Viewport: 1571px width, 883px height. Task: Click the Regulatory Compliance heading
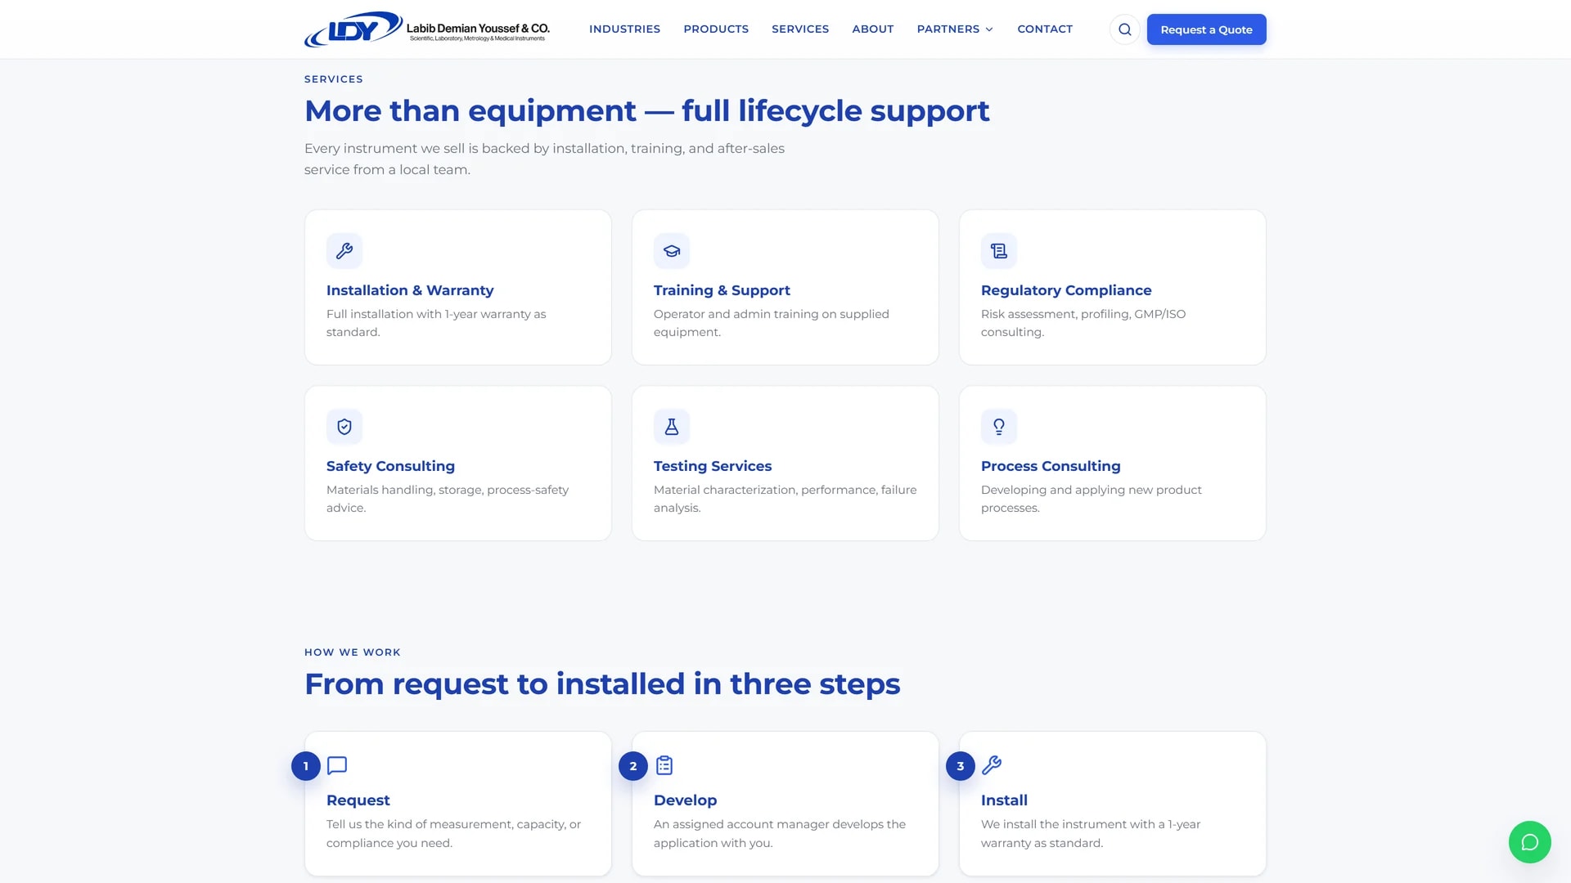coord(1066,290)
